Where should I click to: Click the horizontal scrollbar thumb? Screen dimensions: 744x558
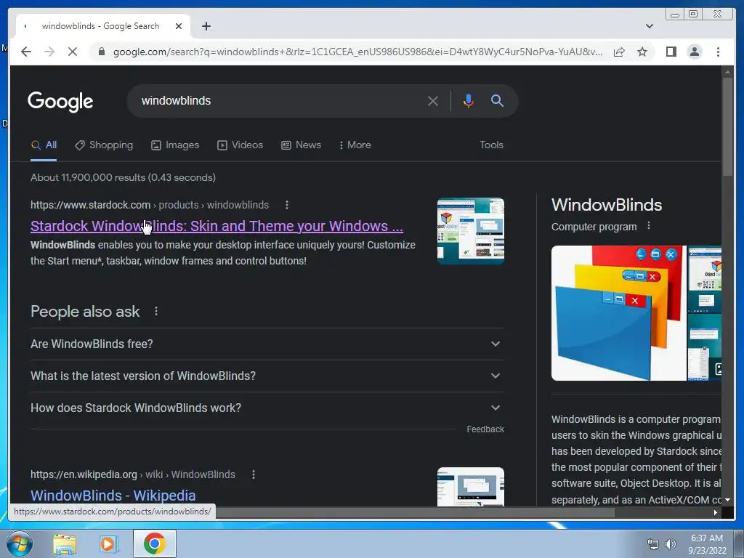click(415, 512)
